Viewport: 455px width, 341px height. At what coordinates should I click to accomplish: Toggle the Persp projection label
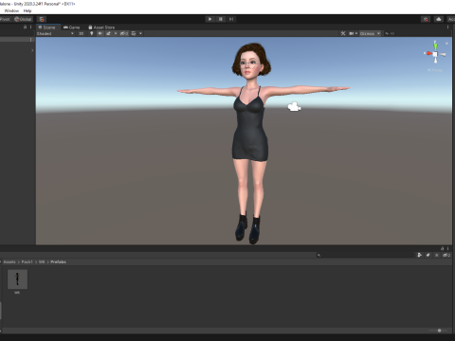(x=435, y=70)
